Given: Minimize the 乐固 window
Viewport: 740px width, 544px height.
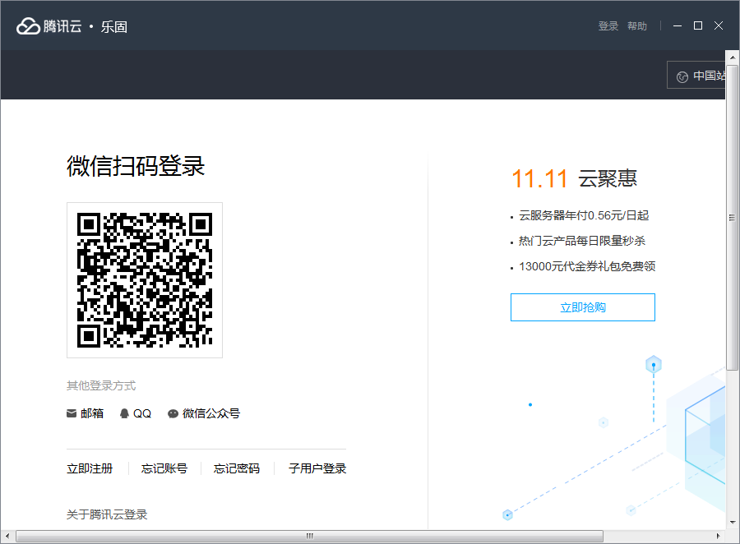Looking at the screenshot, I should coord(678,26).
